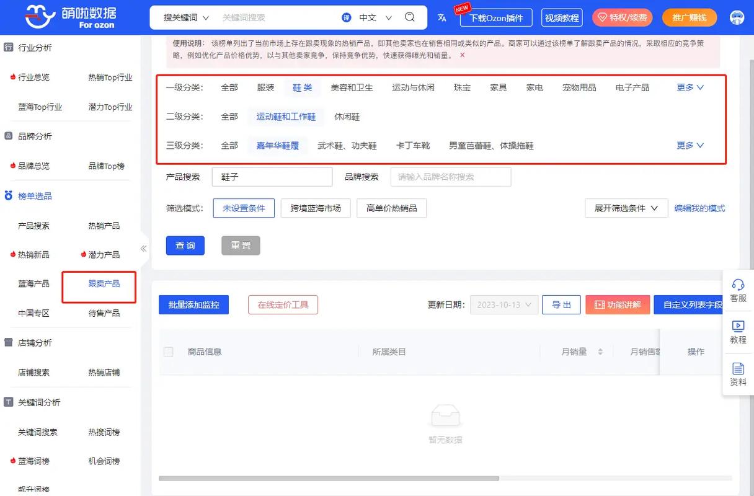Click the 查询 query button
The image size is (754, 496).
(185, 246)
